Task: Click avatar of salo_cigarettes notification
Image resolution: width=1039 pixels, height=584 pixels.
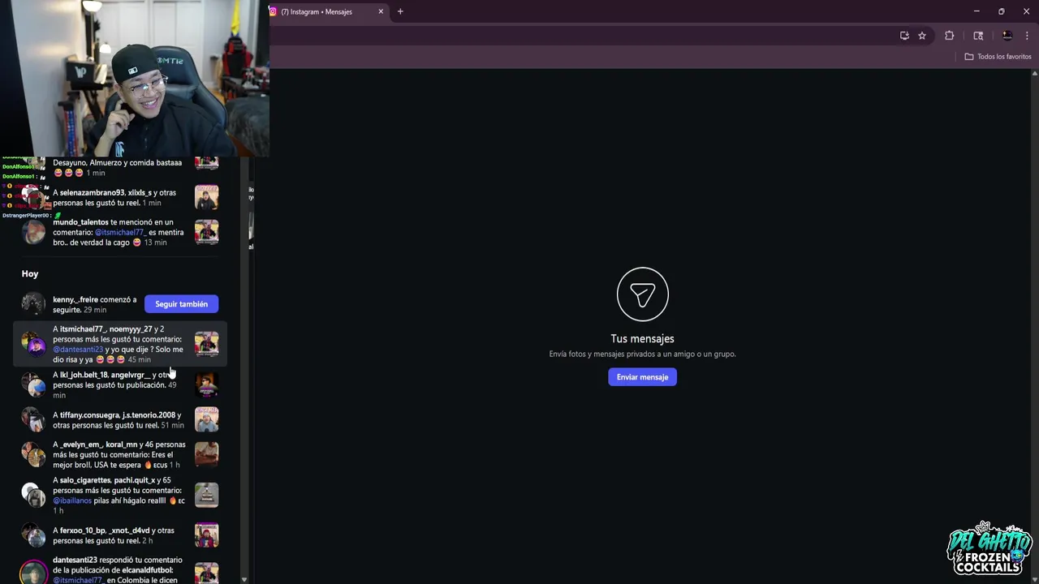Action: click(x=33, y=495)
